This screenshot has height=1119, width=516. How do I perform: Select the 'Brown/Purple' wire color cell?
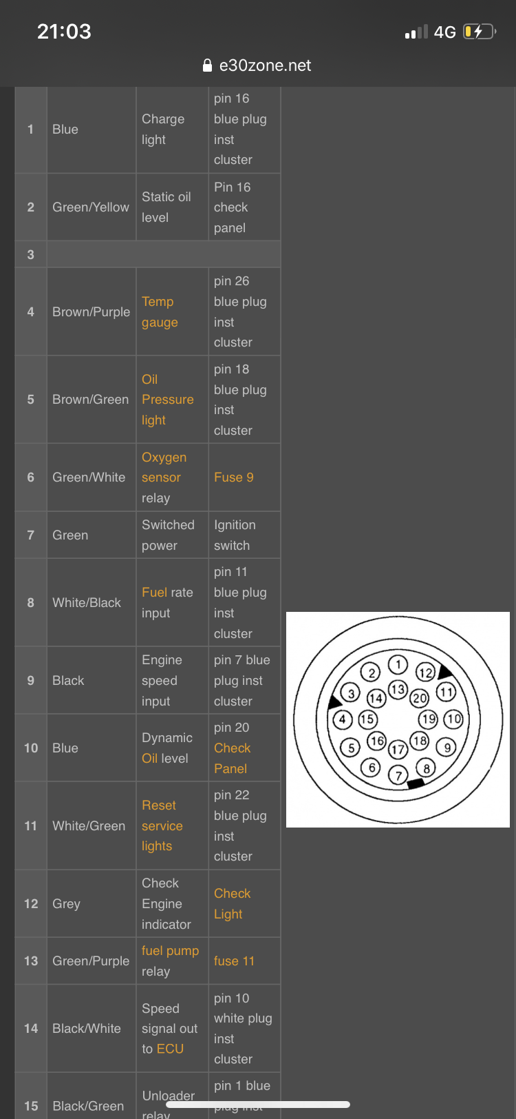(x=91, y=312)
